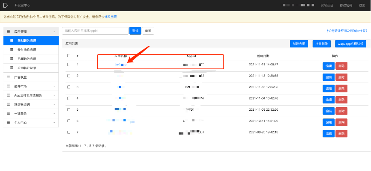
Task: Click 实名认证 in the top bar
Action: [x=327, y=5]
